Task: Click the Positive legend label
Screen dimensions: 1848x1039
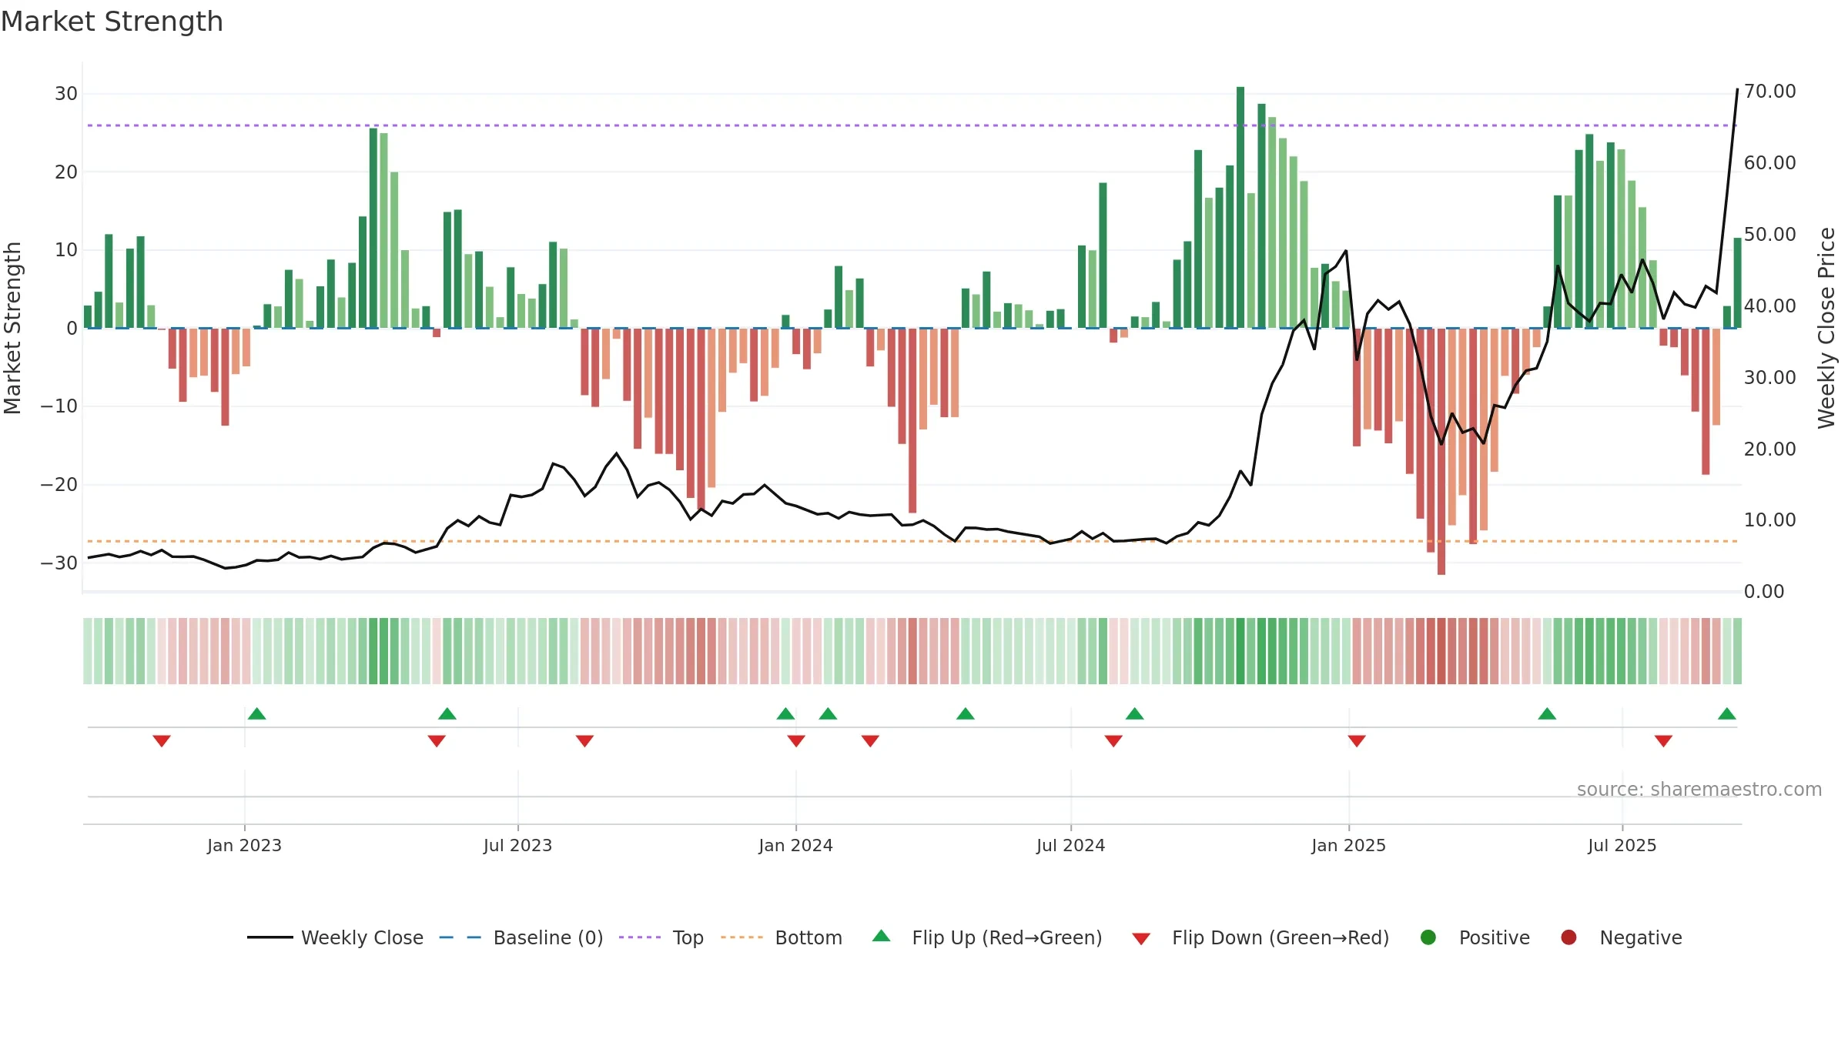Action: coord(1495,938)
